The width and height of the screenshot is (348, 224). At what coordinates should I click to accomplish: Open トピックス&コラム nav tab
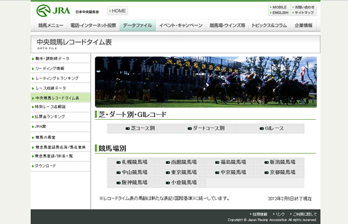click(x=269, y=25)
